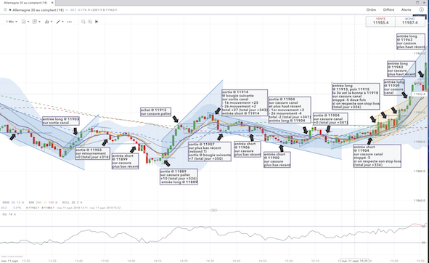Click the 11900.0 price axis label

click(419, 142)
